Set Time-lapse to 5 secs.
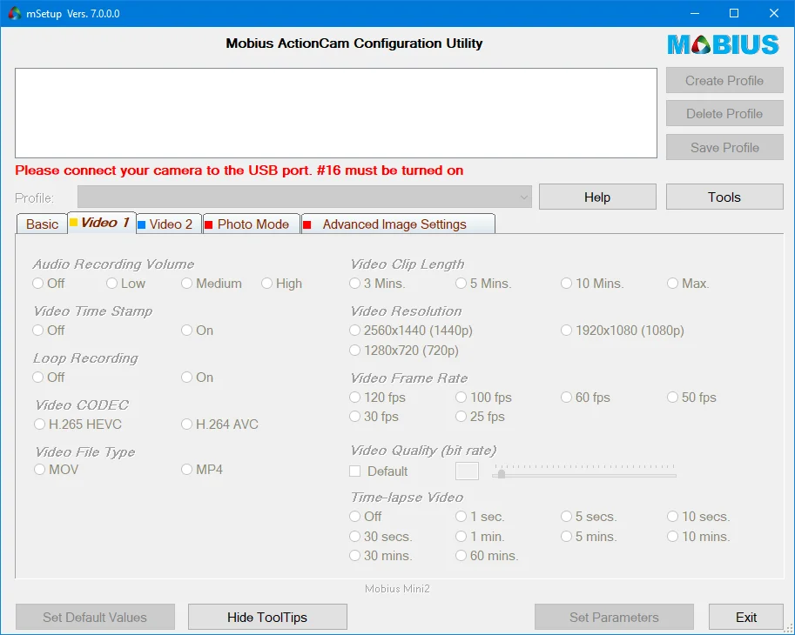This screenshot has width=795, height=635. (x=590, y=517)
